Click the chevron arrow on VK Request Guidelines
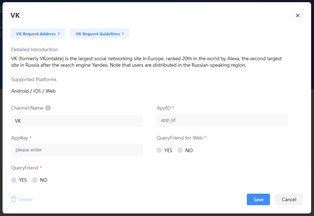 click(123, 34)
